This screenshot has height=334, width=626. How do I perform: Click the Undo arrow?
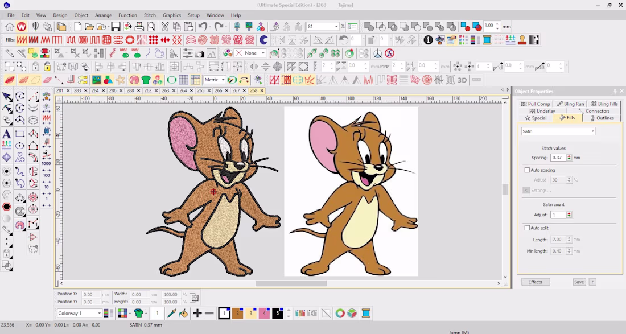(x=203, y=27)
